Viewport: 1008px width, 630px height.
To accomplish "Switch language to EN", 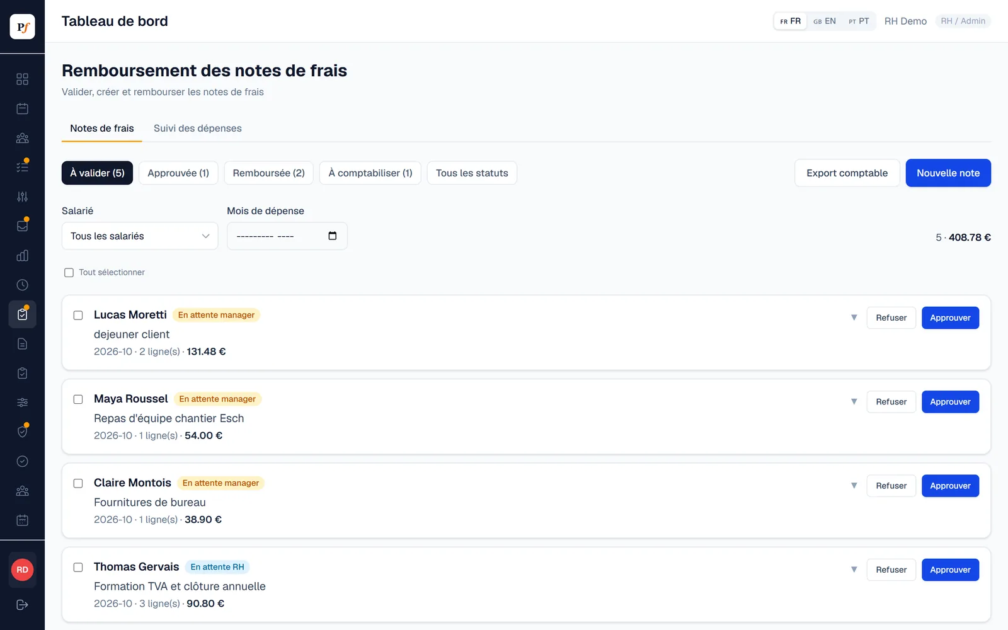I will (x=825, y=21).
